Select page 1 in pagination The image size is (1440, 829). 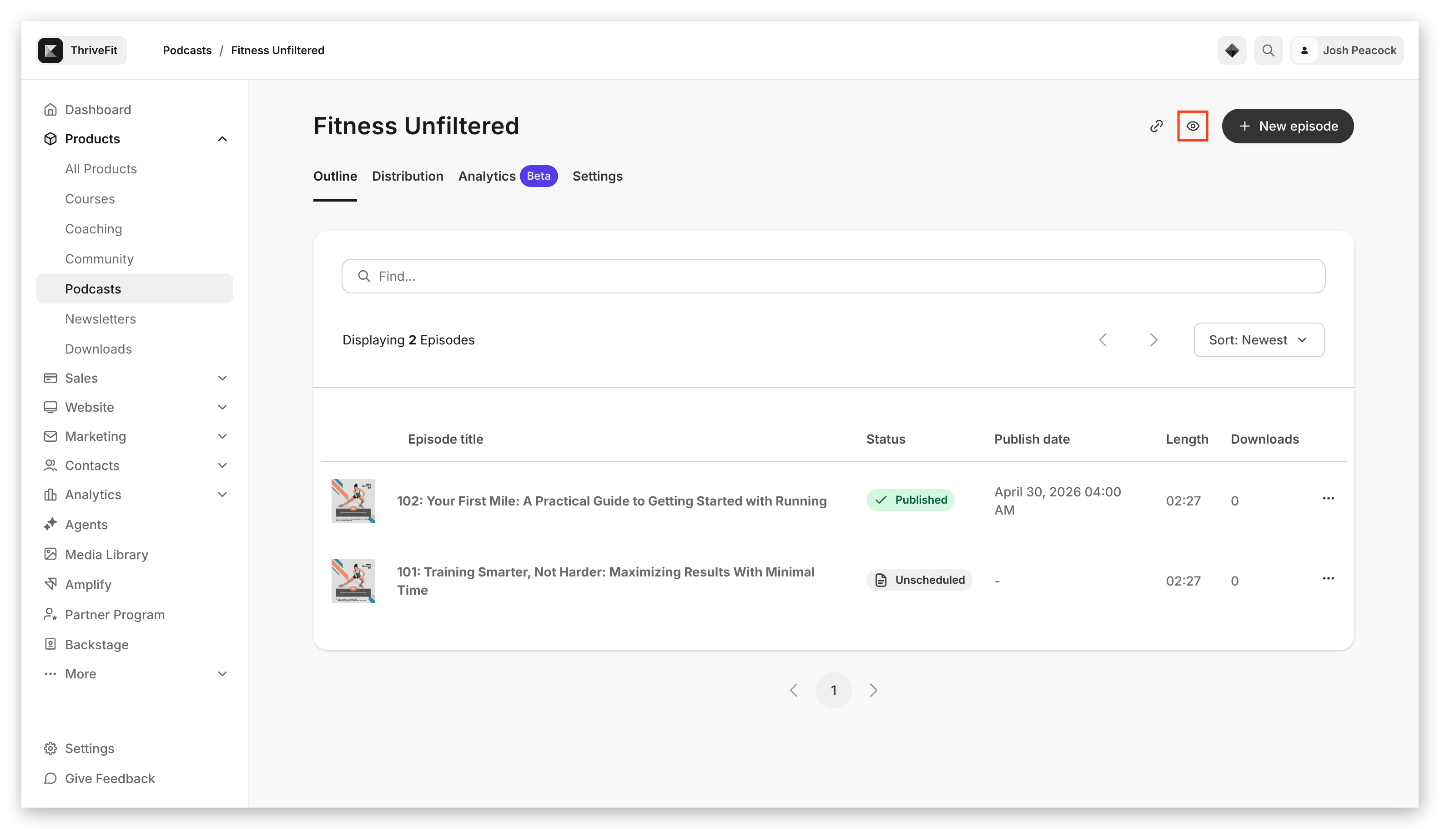point(833,690)
